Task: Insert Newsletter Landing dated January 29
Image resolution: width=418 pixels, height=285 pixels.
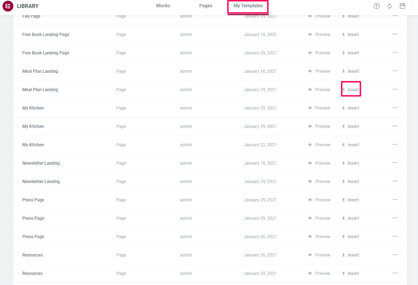Action: click(x=351, y=182)
